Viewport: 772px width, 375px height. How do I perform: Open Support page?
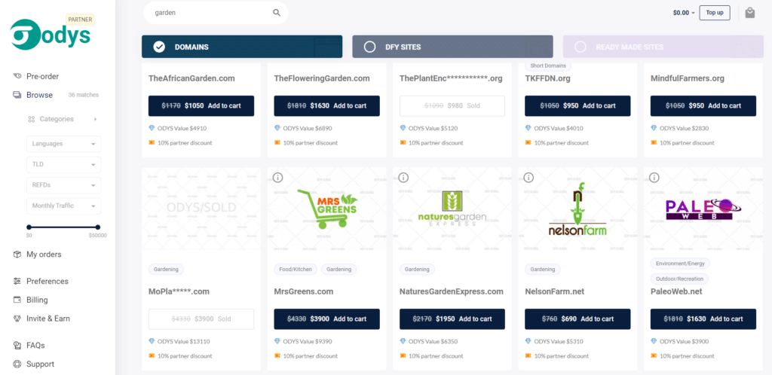tap(41, 364)
